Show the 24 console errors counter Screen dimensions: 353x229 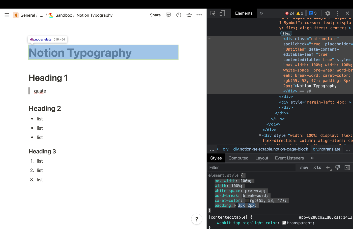pyautogui.click(x=289, y=13)
